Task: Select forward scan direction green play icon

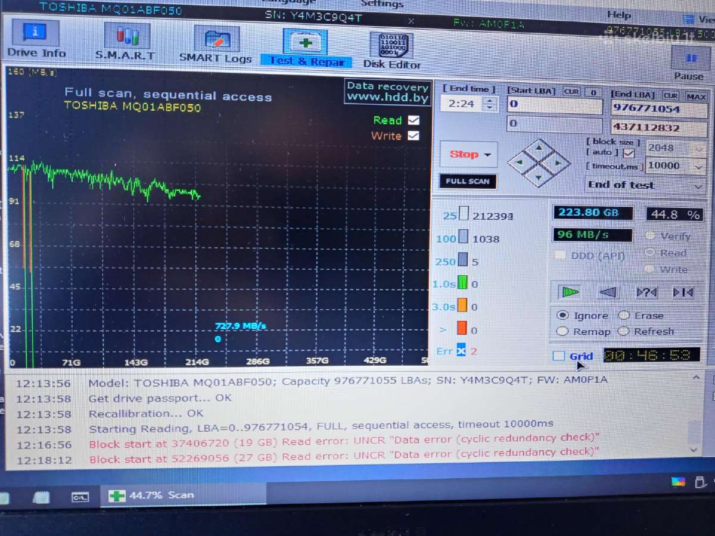Action: coord(570,291)
